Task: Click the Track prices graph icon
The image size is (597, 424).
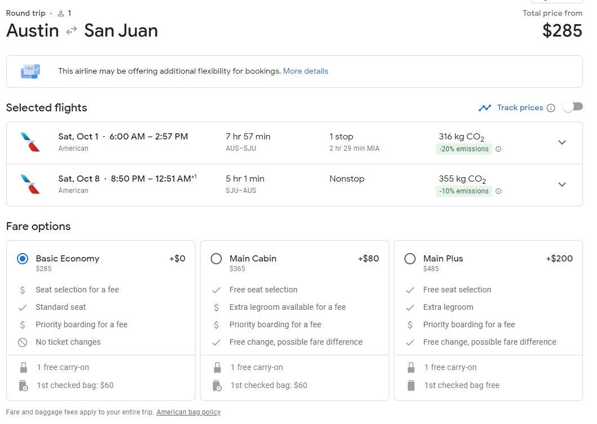Action: point(484,108)
